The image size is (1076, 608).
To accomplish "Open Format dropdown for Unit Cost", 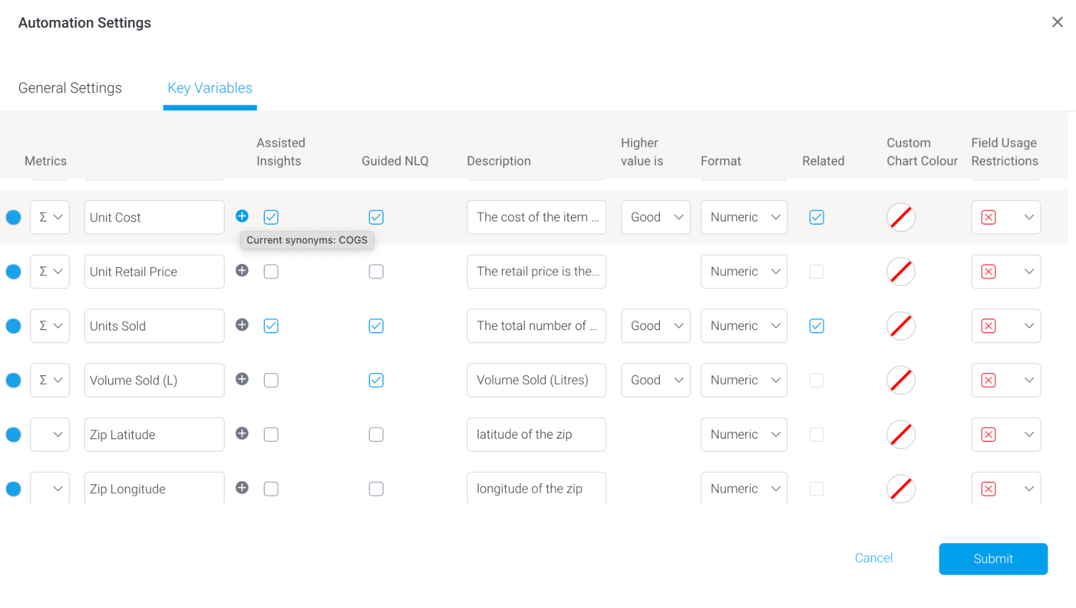I will coord(744,217).
